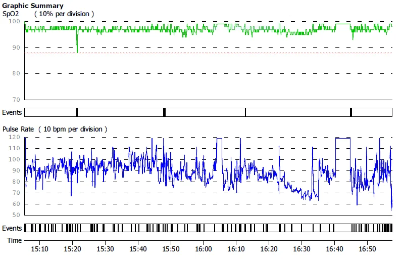The image size is (402, 259).
Task: Select the SpO2 event marker near 16:13
Action: coord(245,112)
